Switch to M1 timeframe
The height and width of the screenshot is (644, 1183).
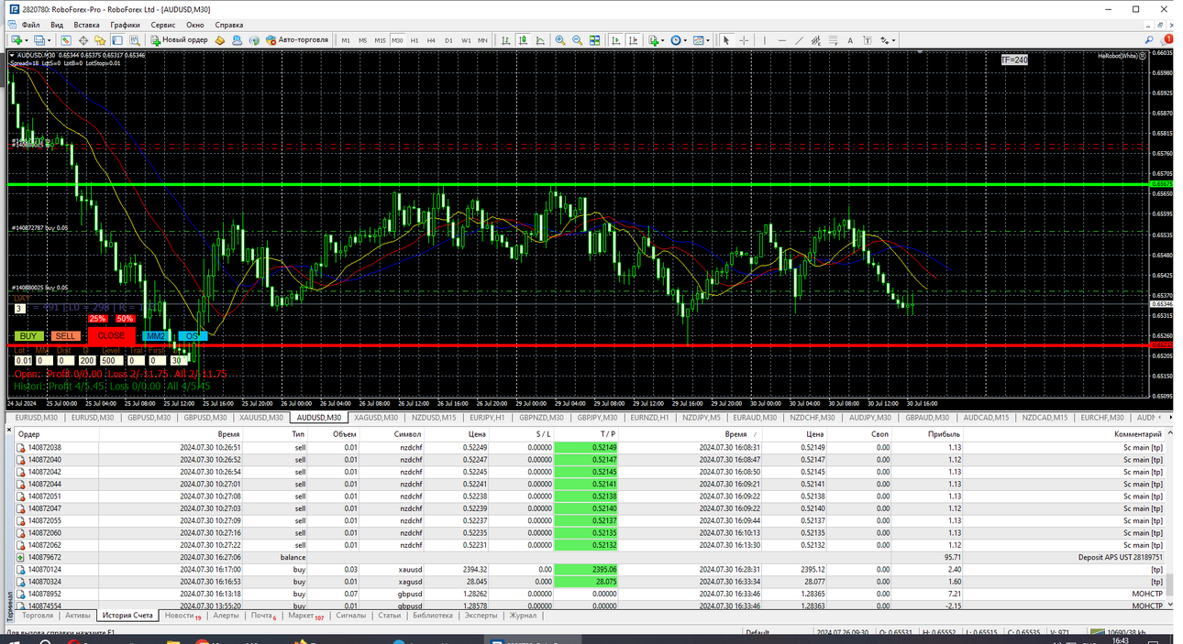pyautogui.click(x=346, y=40)
